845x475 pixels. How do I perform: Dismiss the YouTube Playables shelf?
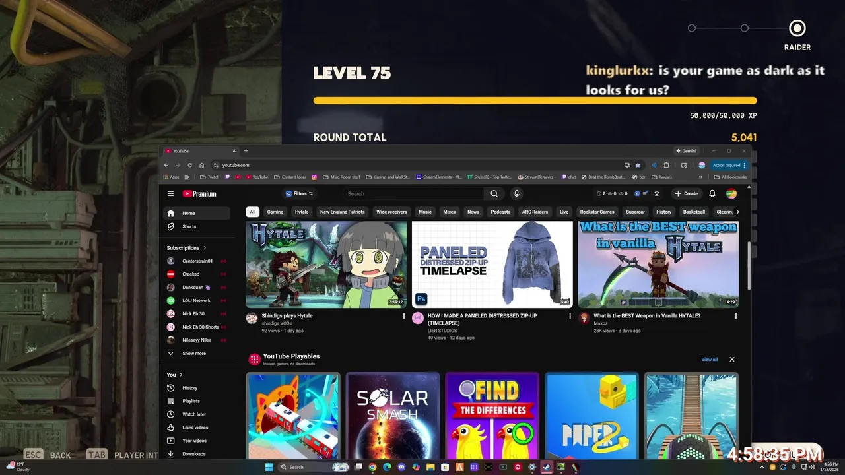point(731,360)
